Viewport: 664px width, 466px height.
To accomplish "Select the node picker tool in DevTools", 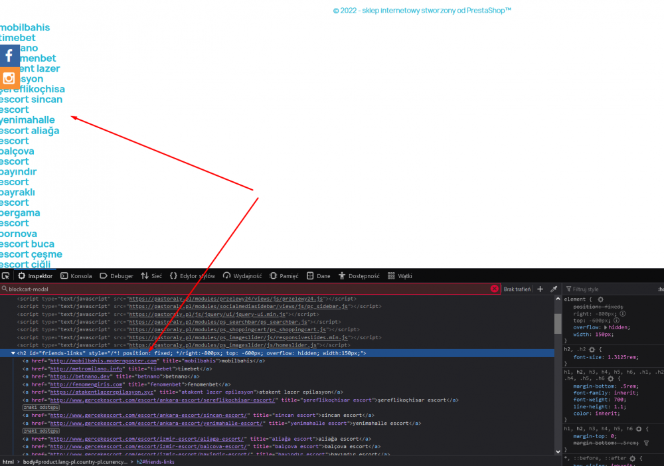I will coord(6,275).
